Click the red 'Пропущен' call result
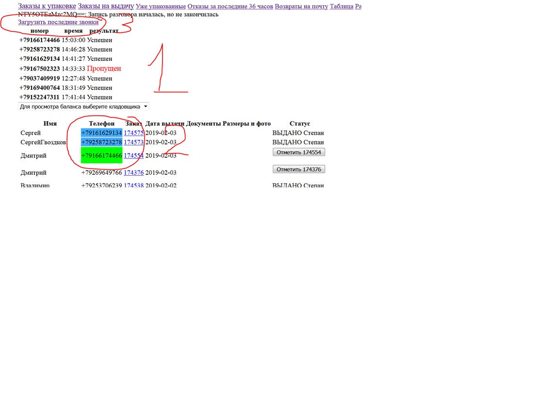The image size is (558, 395). tap(104, 69)
